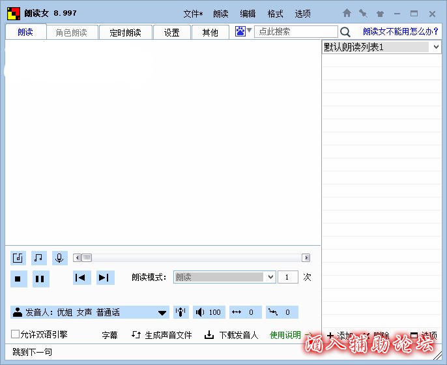447x365 pixels.
Task: Click the magnifier search icon
Action: point(345,32)
